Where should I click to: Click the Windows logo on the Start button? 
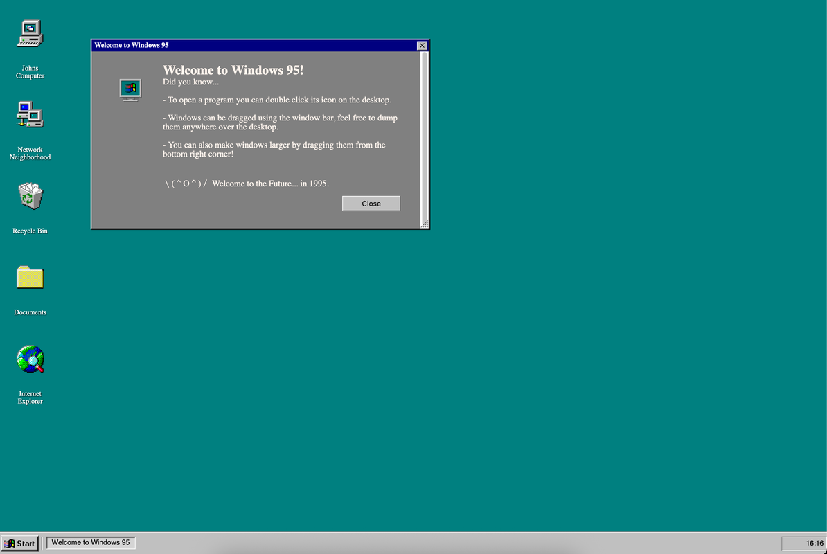(x=10, y=544)
